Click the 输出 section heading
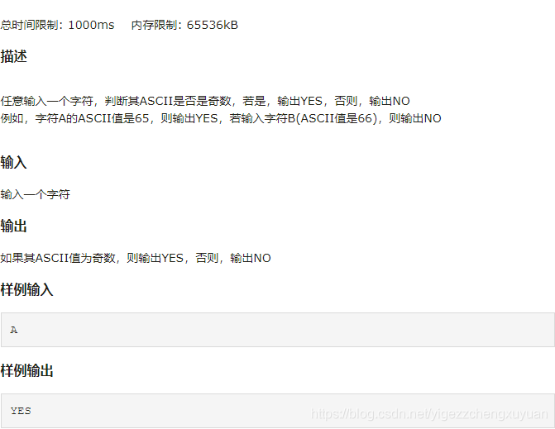The width and height of the screenshot is (555, 429). (x=13, y=226)
